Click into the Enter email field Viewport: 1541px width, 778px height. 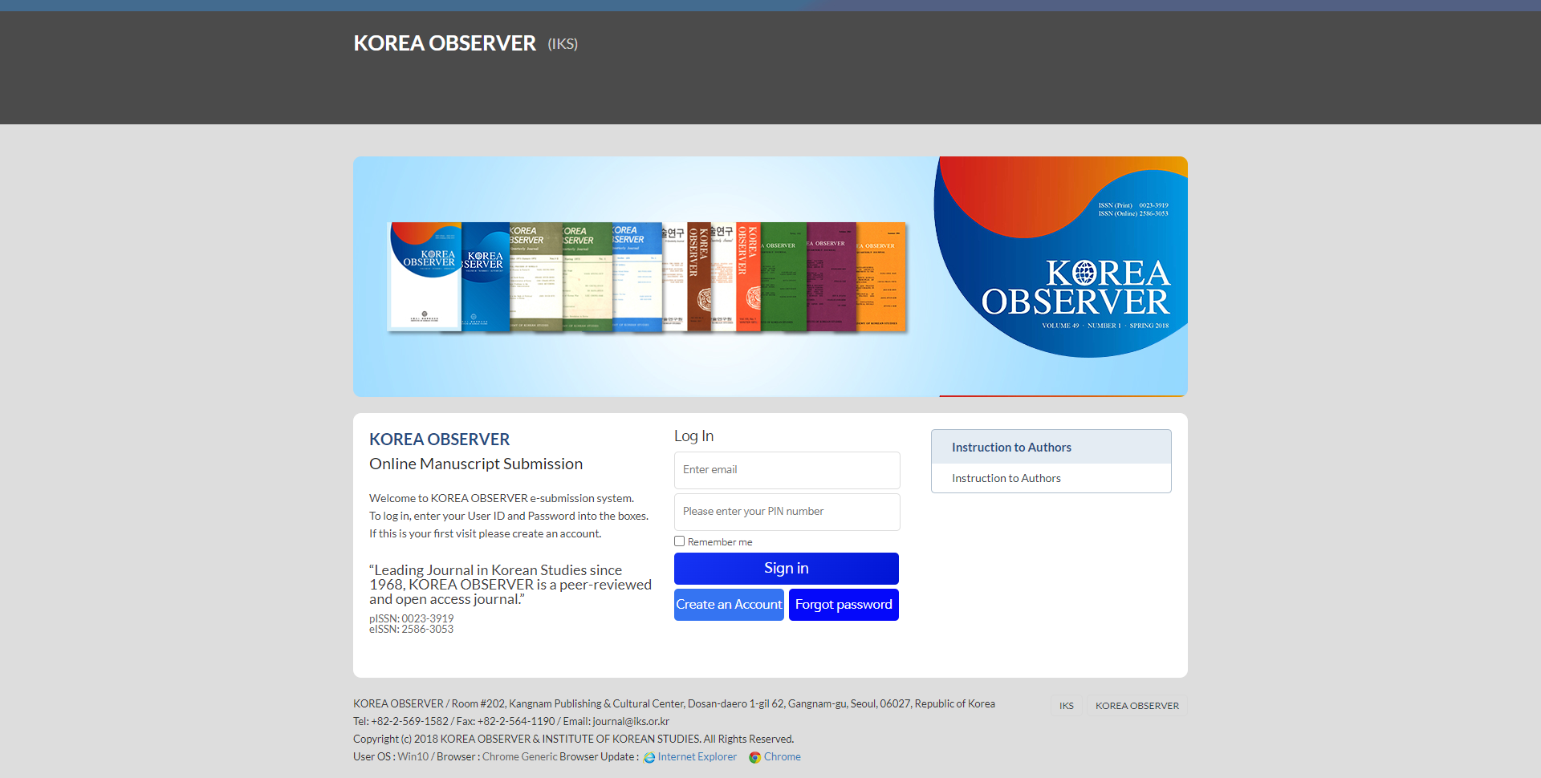(x=787, y=470)
